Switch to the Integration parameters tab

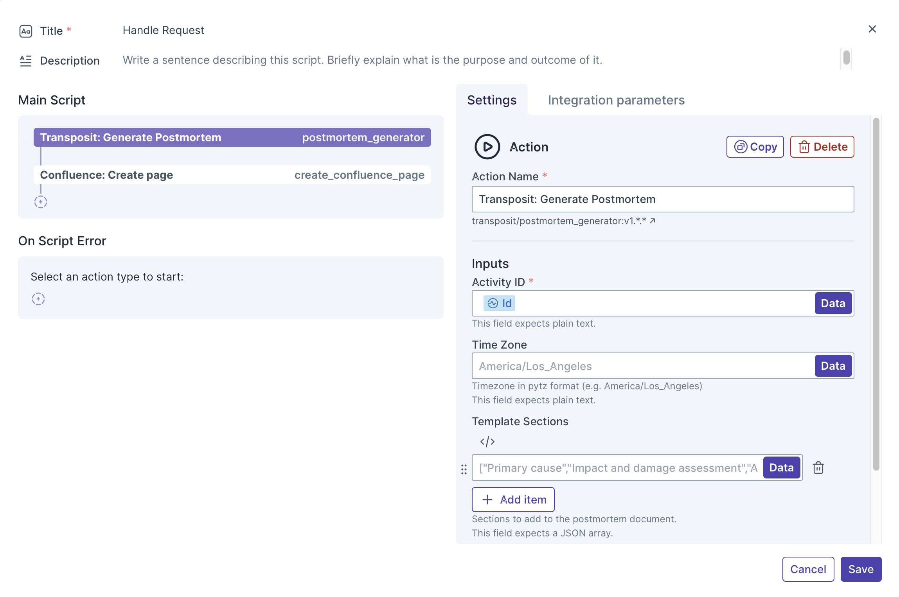click(x=616, y=100)
